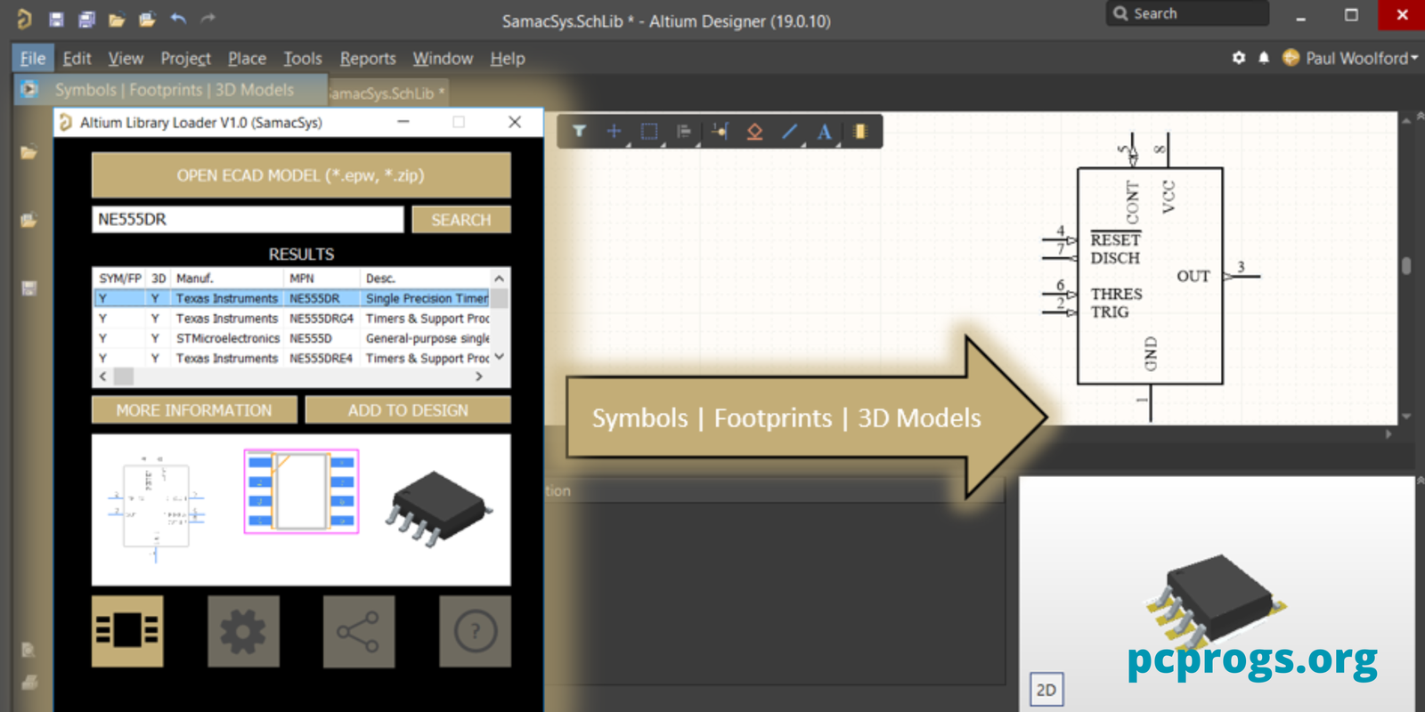
Task: Select the place line tool
Action: click(x=790, y=132)
